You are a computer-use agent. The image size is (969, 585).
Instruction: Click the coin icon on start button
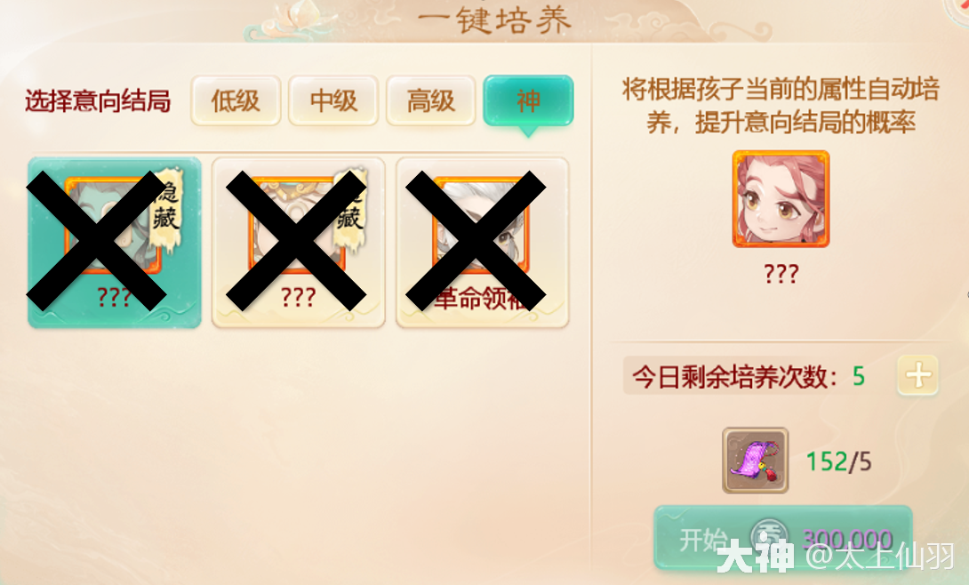click(x=769, y=536)
